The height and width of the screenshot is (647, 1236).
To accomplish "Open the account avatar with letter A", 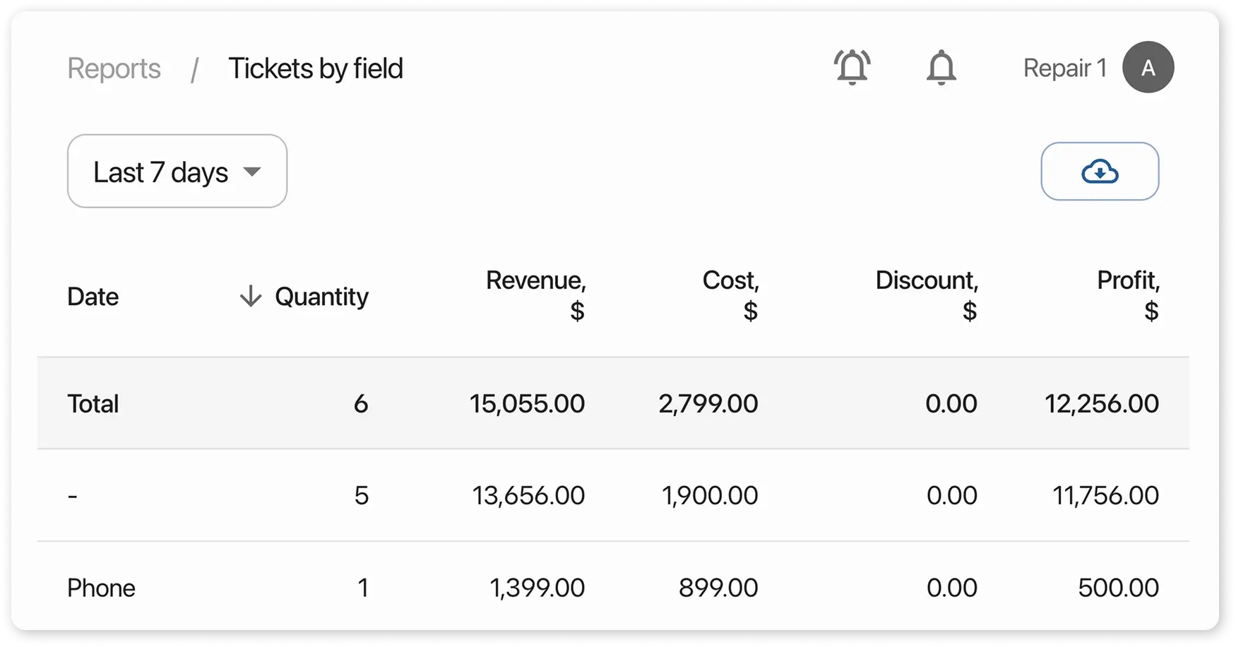I will tap(1148, 67).
